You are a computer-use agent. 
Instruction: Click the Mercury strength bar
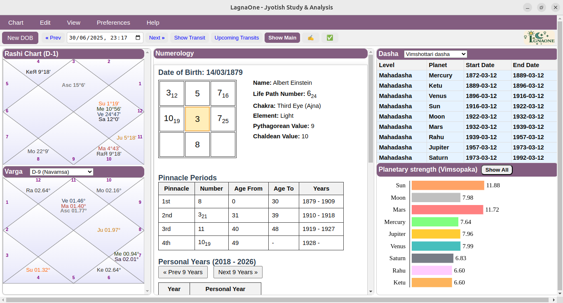435,222
